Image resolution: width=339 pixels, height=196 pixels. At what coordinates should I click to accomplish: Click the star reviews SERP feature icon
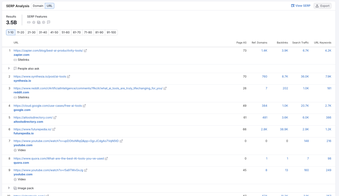[34, 22]
